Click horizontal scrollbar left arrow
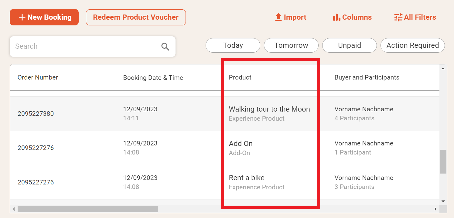Image resolution: width=454 pixels, height=218 pixels. (x=14, y=209)
